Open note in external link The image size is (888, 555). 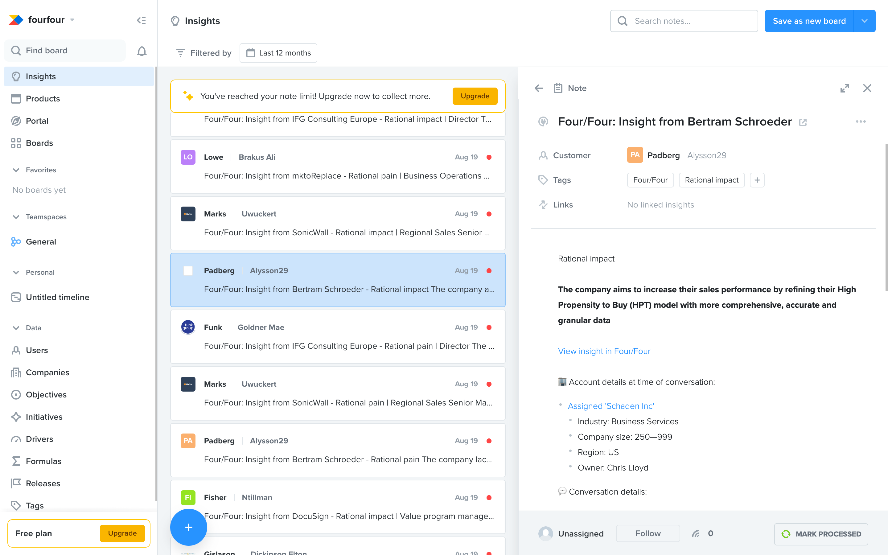click(803, 122)
